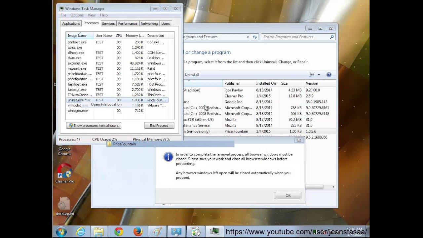Select the csrss.exe process row

click(x=117, y=48)
